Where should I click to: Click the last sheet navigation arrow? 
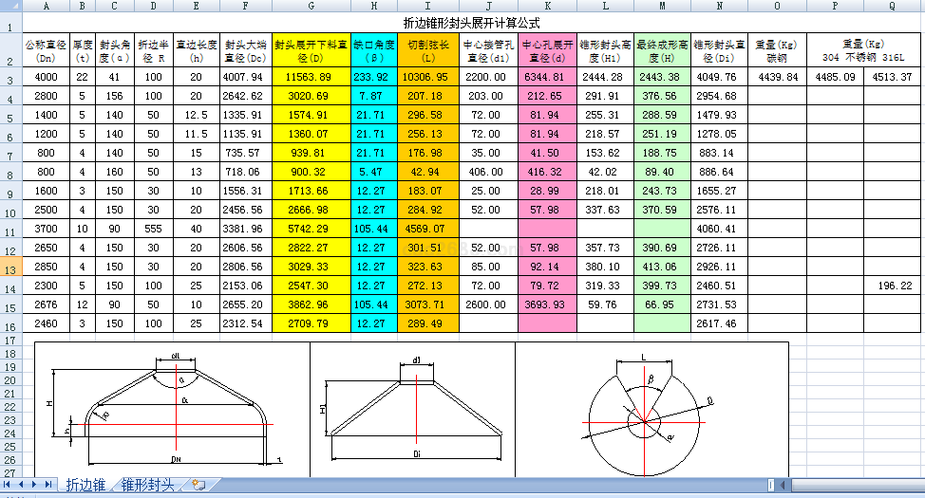click(48, 485)
